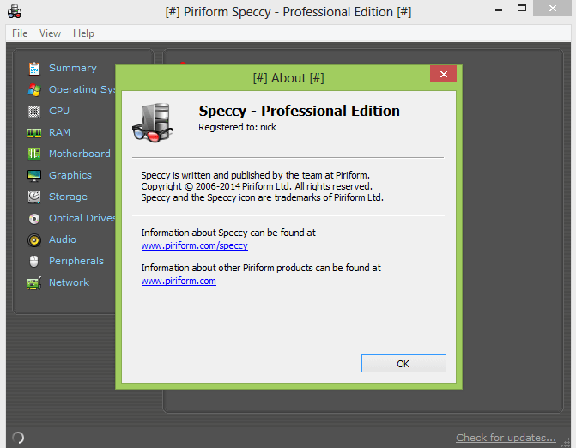Image resolution: width=576 pixels, height=448 pixels.
Task: Click the Operating System Windows flag icon
Action: (34, 89)
